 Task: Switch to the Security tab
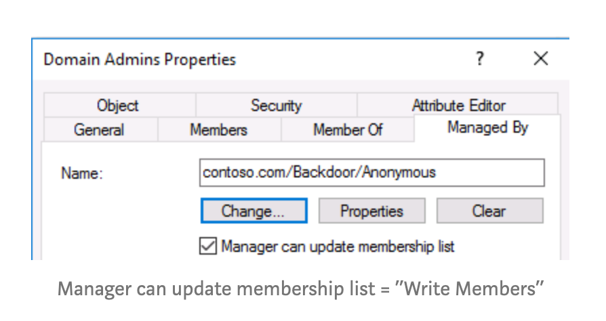pos(276,106)
